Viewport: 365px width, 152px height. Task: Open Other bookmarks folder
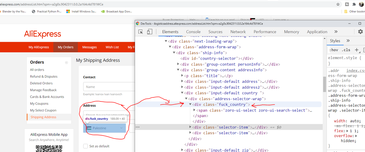coord(354,12)
